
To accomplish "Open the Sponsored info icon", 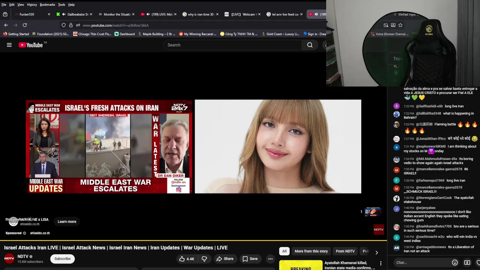I will coord(25,233).
